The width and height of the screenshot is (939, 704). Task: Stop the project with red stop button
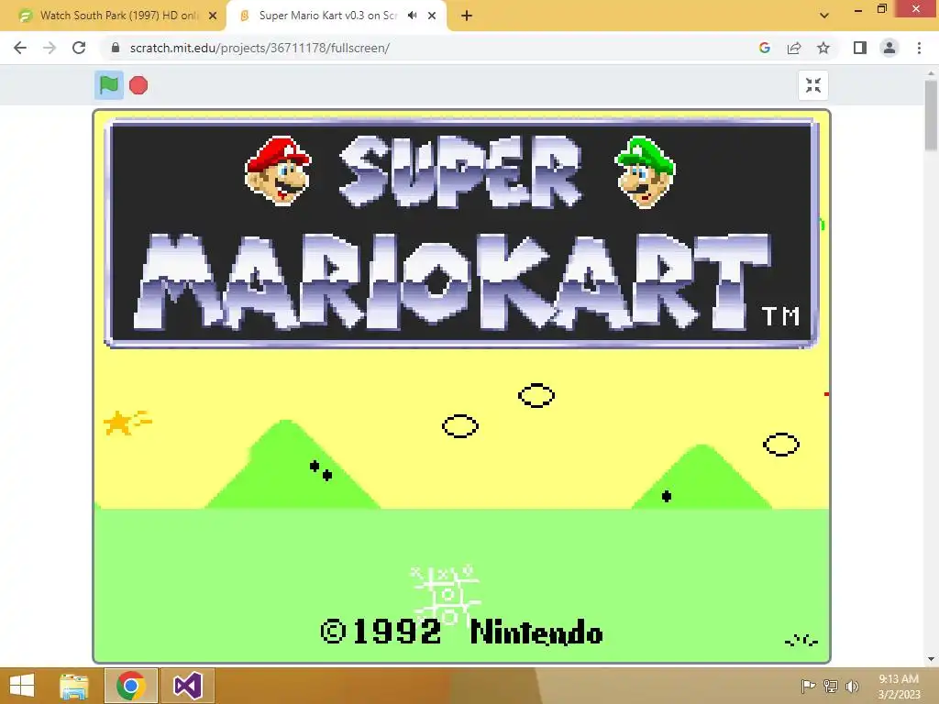138,85
